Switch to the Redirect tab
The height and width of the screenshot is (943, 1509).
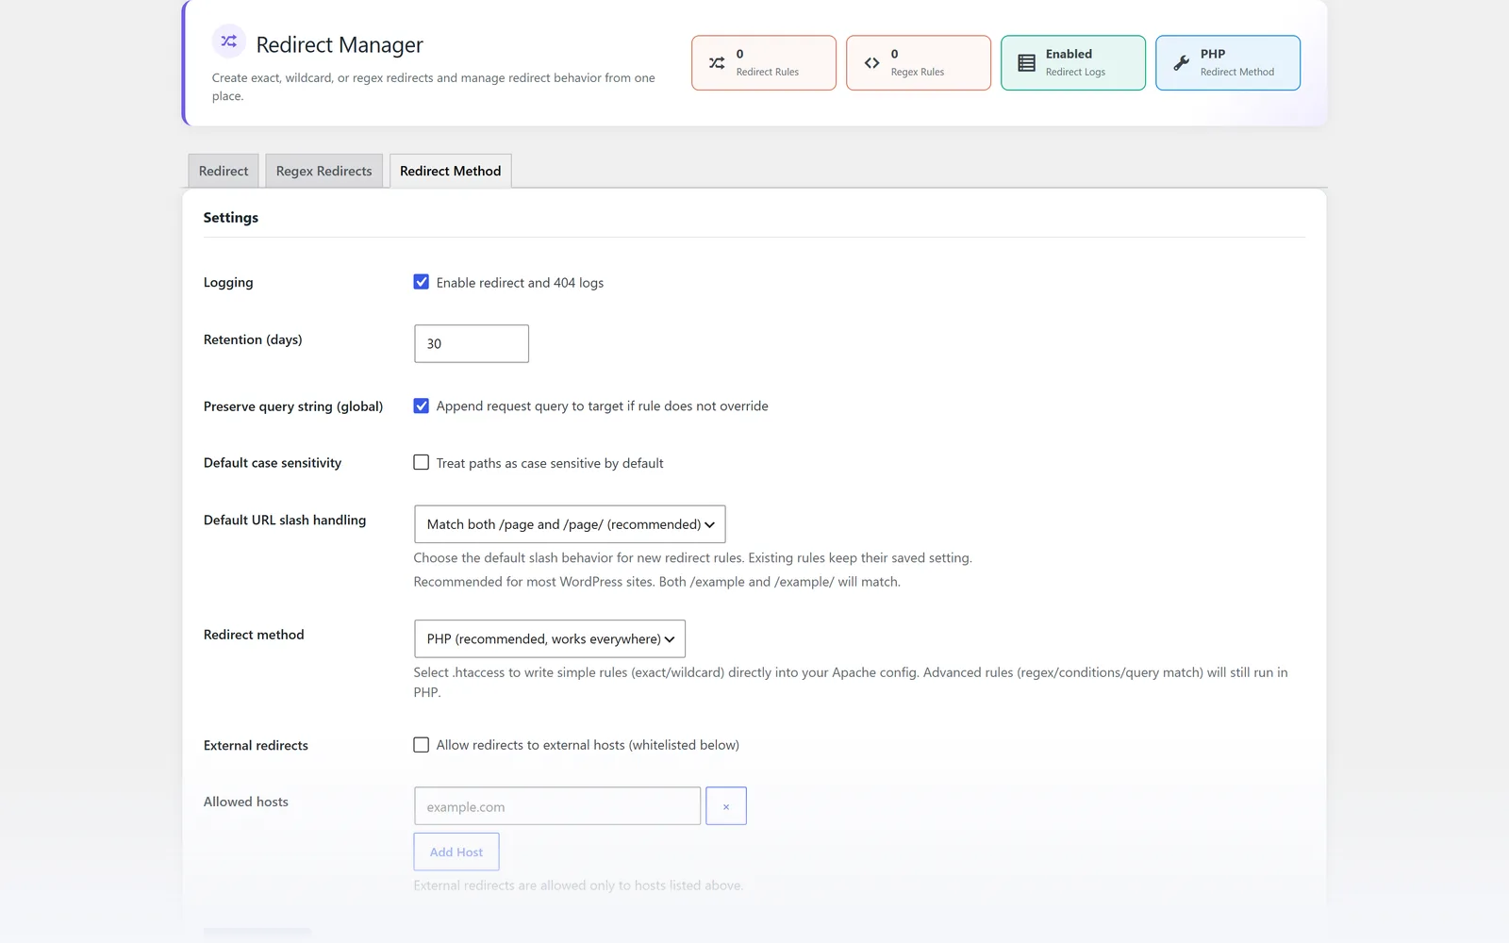(224, 171)
